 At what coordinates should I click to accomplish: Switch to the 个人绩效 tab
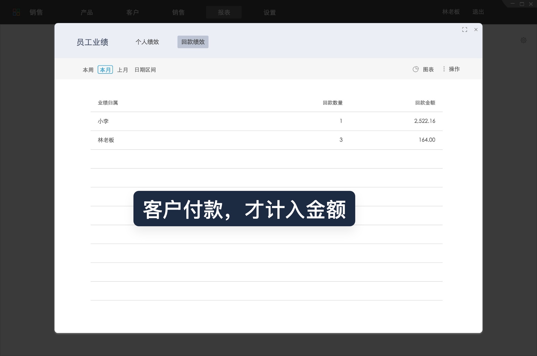(147, 42)
